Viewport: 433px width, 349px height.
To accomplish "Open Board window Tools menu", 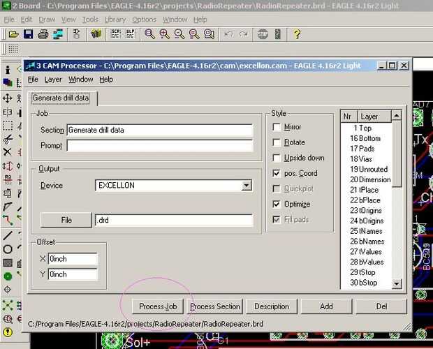I will click(x=90, y=20).
